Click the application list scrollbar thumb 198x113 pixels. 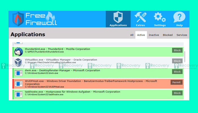185,56
